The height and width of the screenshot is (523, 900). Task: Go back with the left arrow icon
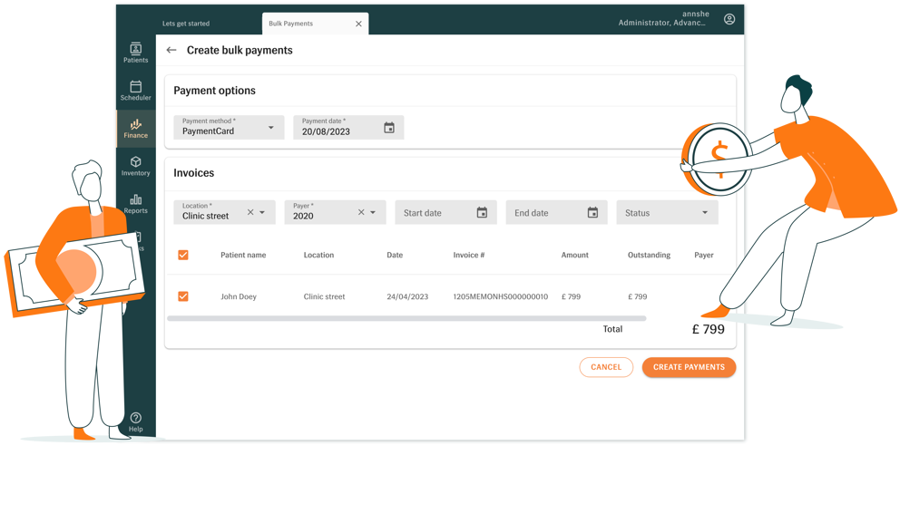pyautogui.click(x=171, y=50)
